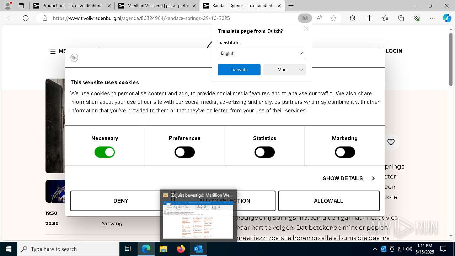The height and width of the screenshot is (256, 455).
Task: Expand Show Details in cookie dialog
Action: pyautogui.click(x=349, y=178)
